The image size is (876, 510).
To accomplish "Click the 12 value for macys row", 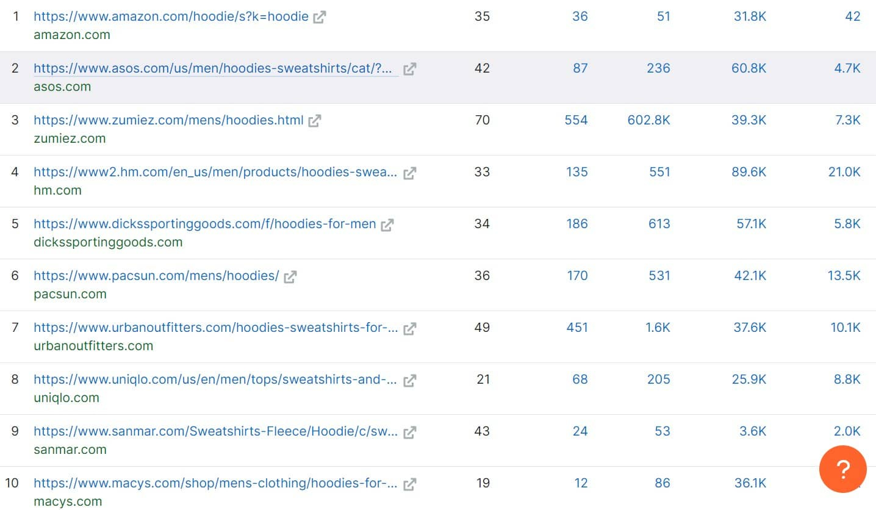I will point(581,483).
